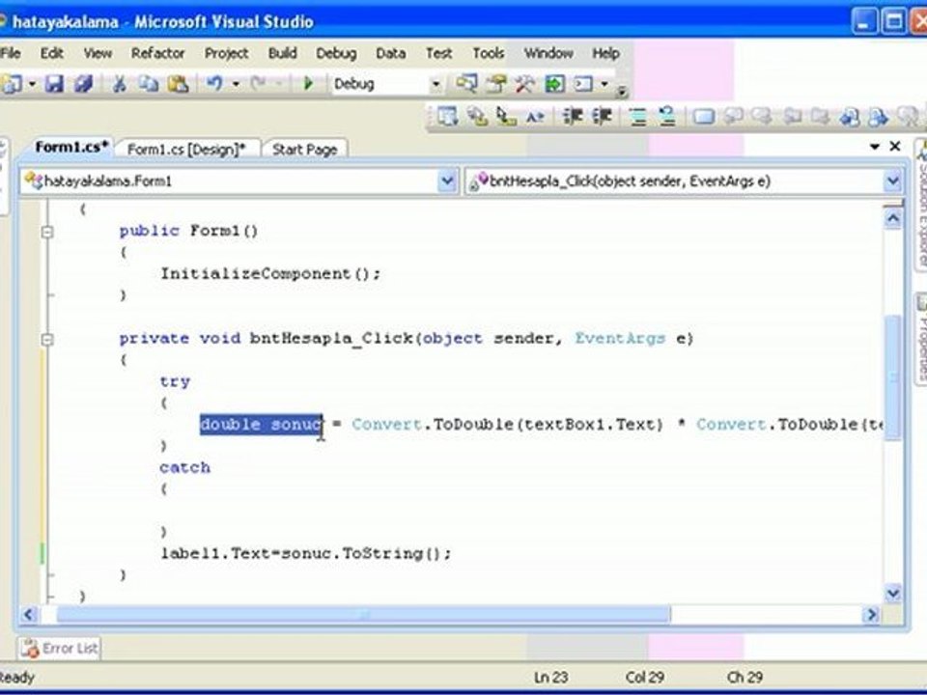The image size is (927, 695).
Task: Open the Data menu
Action: 391,53
